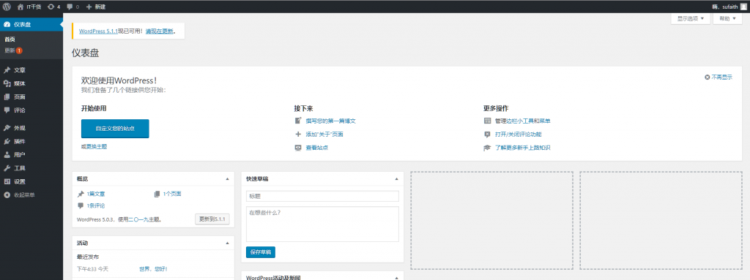Click the 页面 pages icon in the sidebar

pyautogui.click(x=7, y=97)
